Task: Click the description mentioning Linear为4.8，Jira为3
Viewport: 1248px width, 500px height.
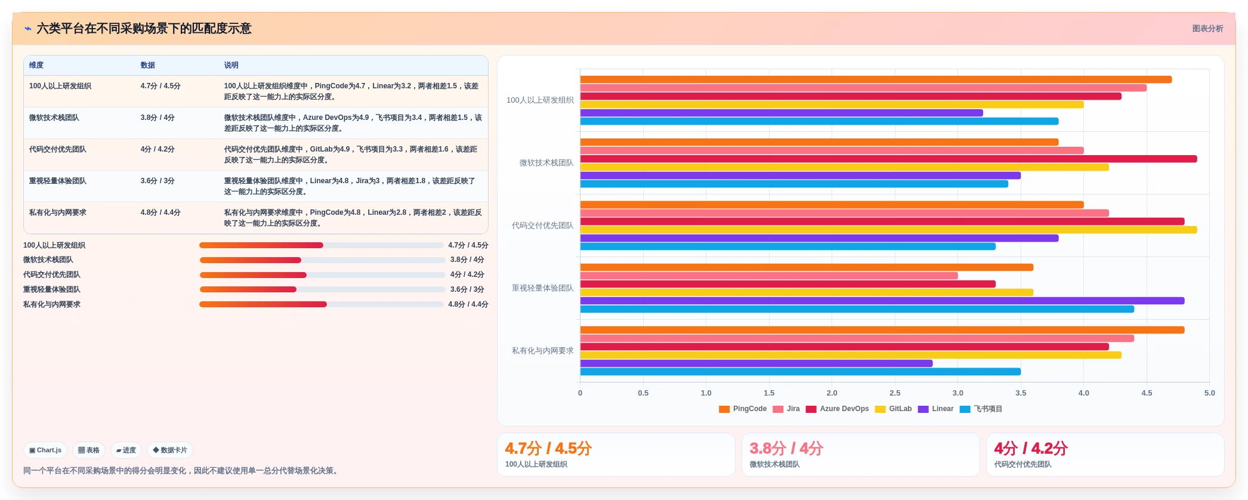Action: coord(350,186)
